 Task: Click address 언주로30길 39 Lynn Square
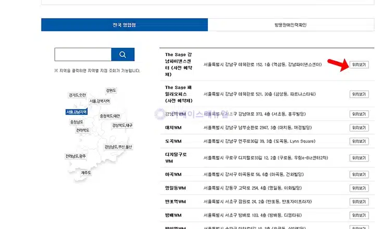260,141
